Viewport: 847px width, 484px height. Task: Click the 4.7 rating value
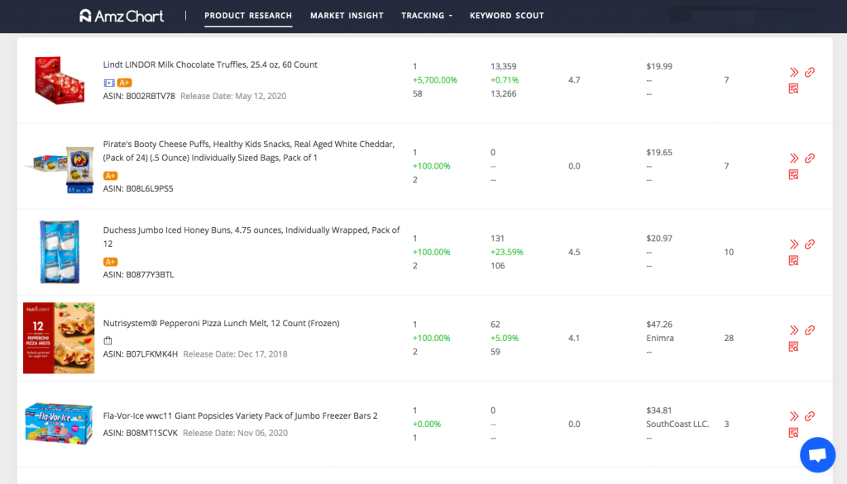574,80
